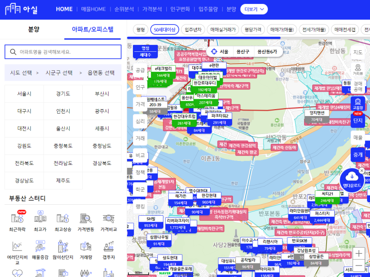The height and width of the screenshot is (277, 370).
Task: Zoom out the map with minus
Action: pos(359,266)
